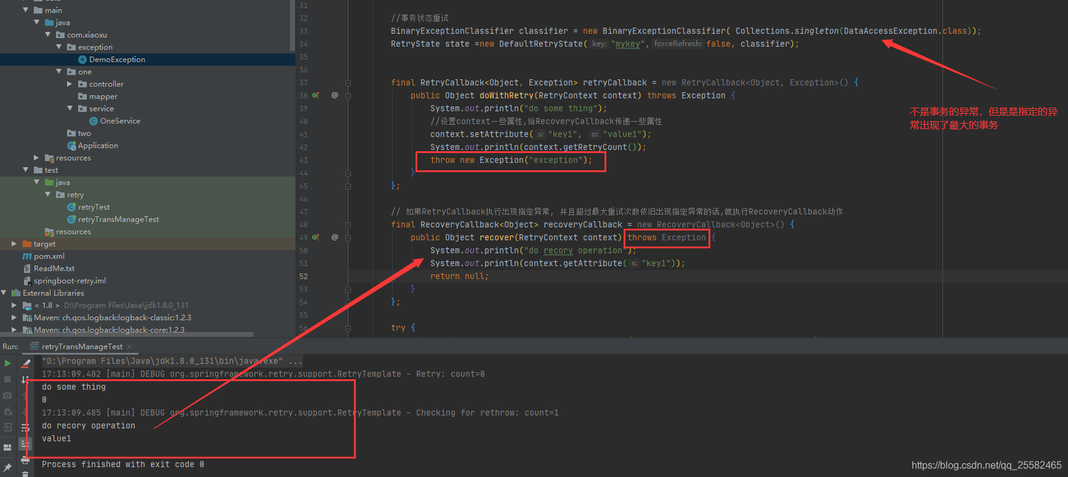
Task: Rerun the retryTransManageTest run
Action: tap(7, 363)
